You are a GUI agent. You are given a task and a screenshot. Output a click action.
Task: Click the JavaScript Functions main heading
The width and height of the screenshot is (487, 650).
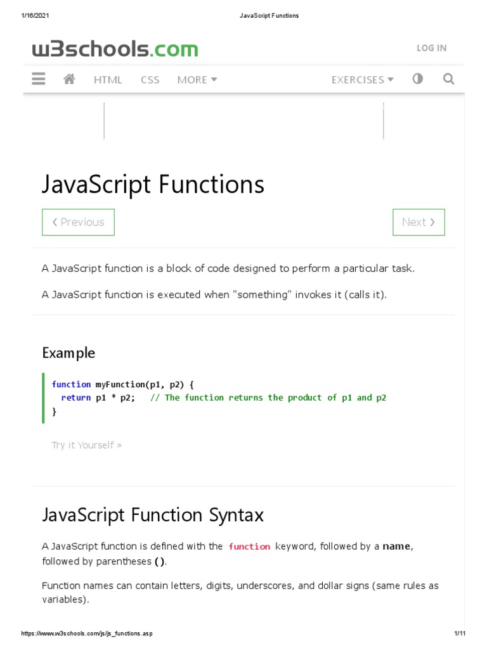pos(153,185)
